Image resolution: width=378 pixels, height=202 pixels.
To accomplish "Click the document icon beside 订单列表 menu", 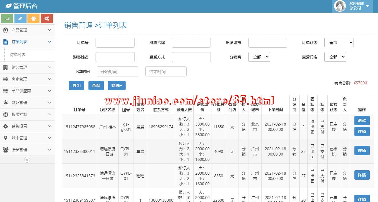I will click(5, 42).
